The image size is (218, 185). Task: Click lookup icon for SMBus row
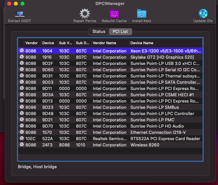click(x=22, y=107)
